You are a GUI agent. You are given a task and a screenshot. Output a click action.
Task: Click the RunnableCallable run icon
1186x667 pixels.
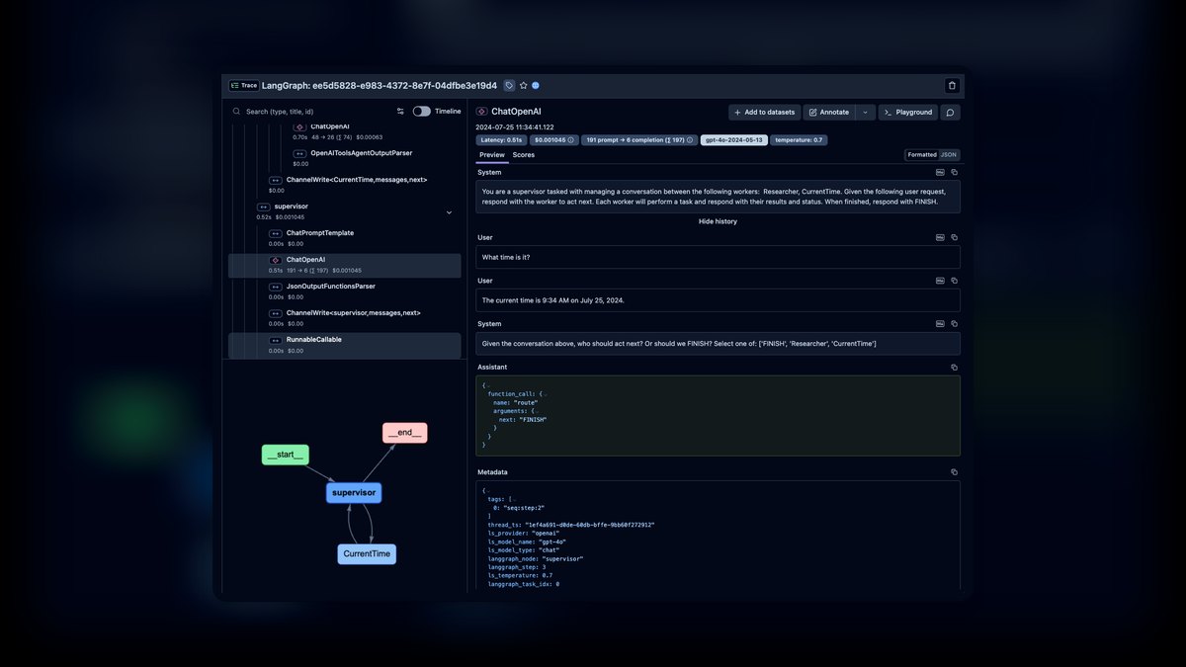click(x=276, y=340)
